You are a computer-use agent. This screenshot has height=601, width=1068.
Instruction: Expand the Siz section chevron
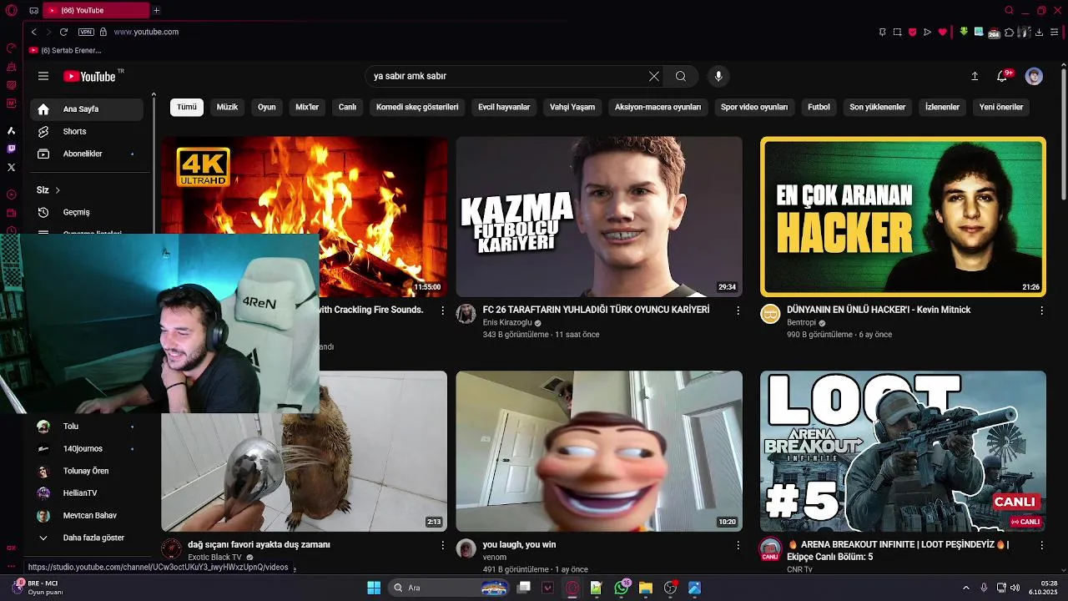coord(58,190)
